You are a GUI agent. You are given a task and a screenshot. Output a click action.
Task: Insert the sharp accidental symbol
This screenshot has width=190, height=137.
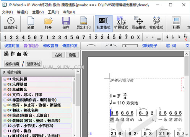click(x=167, y=37)
